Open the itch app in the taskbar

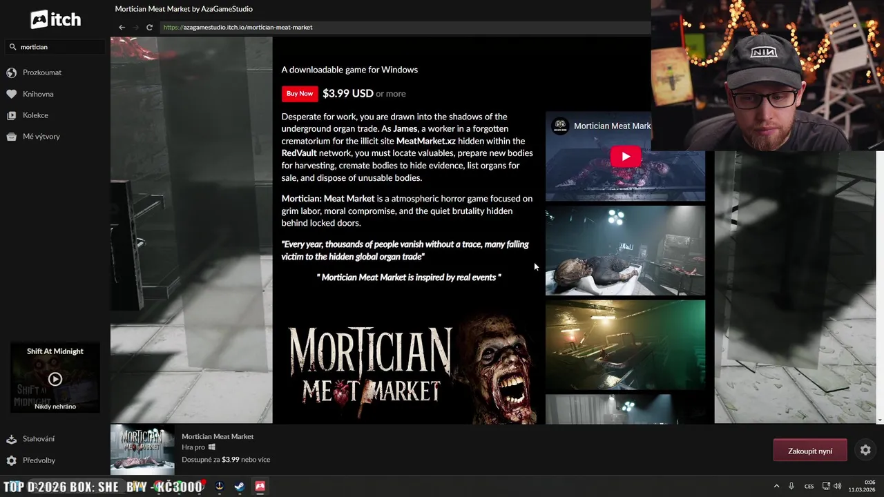click(260, 486)
